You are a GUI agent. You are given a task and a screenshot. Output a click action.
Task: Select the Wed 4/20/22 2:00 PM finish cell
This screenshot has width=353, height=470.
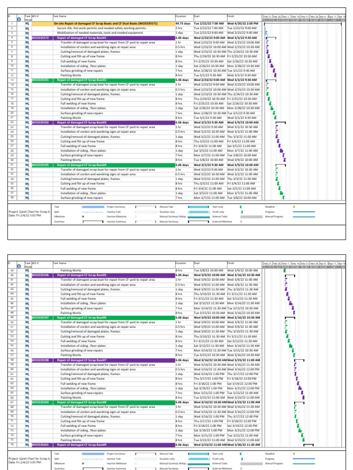(x=243, y=23)
